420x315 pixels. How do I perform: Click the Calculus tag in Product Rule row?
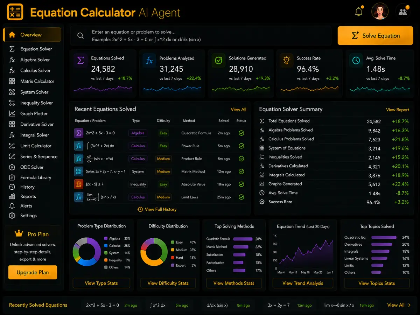(x=138, y=159)
